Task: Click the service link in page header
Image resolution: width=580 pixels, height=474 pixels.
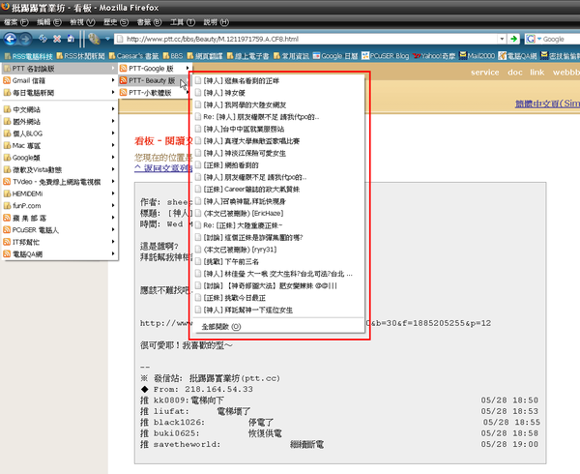Action: tap(485, 73)
